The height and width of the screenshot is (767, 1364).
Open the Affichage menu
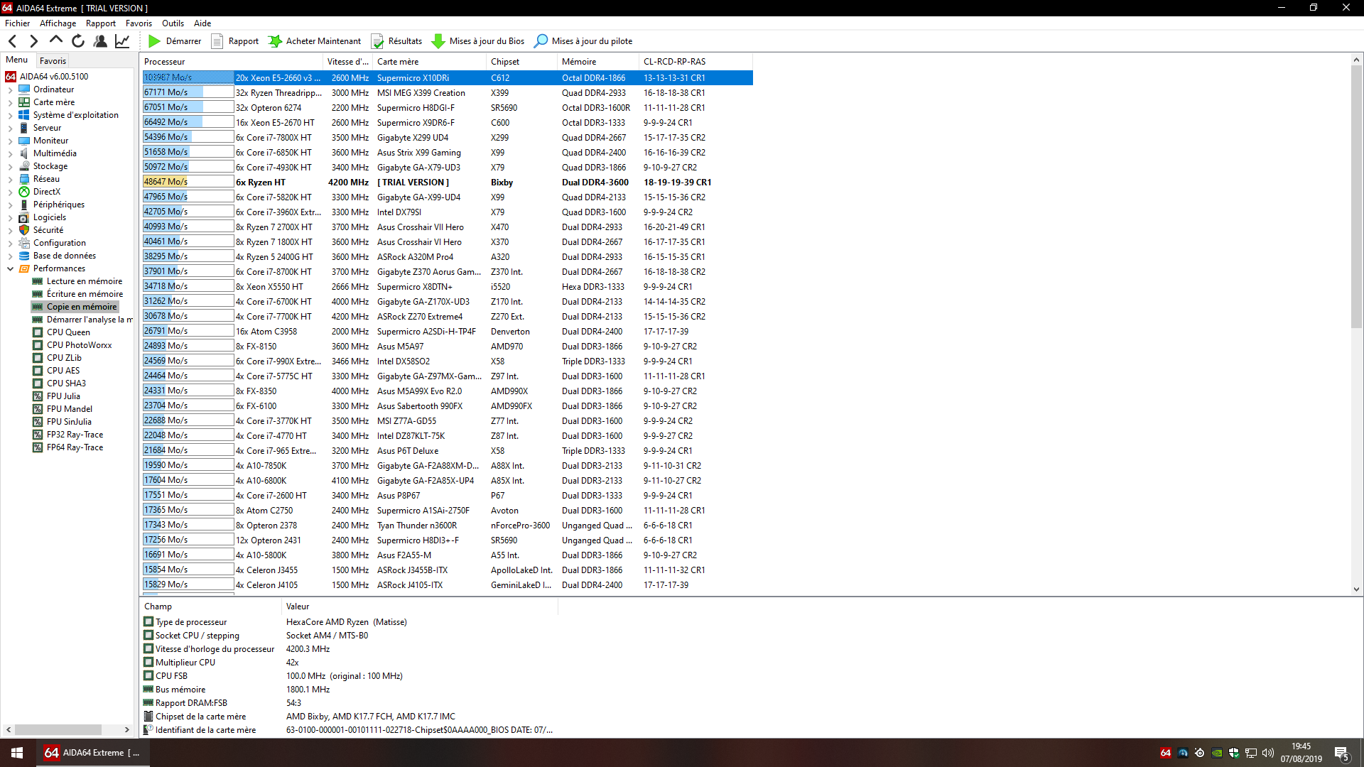[x=58, y=23]
